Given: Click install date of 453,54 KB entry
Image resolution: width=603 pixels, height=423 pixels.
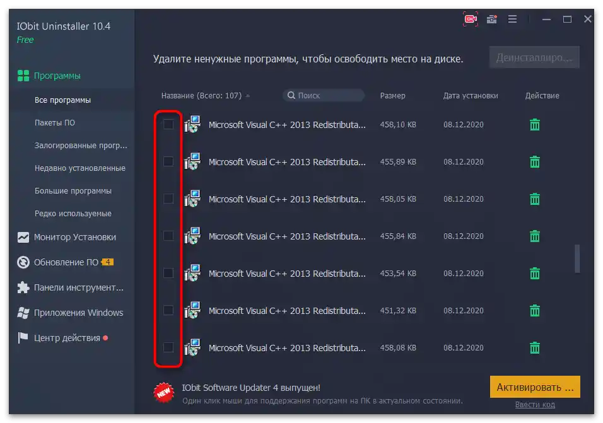Looking at the screenshot, I should (464, 273).
